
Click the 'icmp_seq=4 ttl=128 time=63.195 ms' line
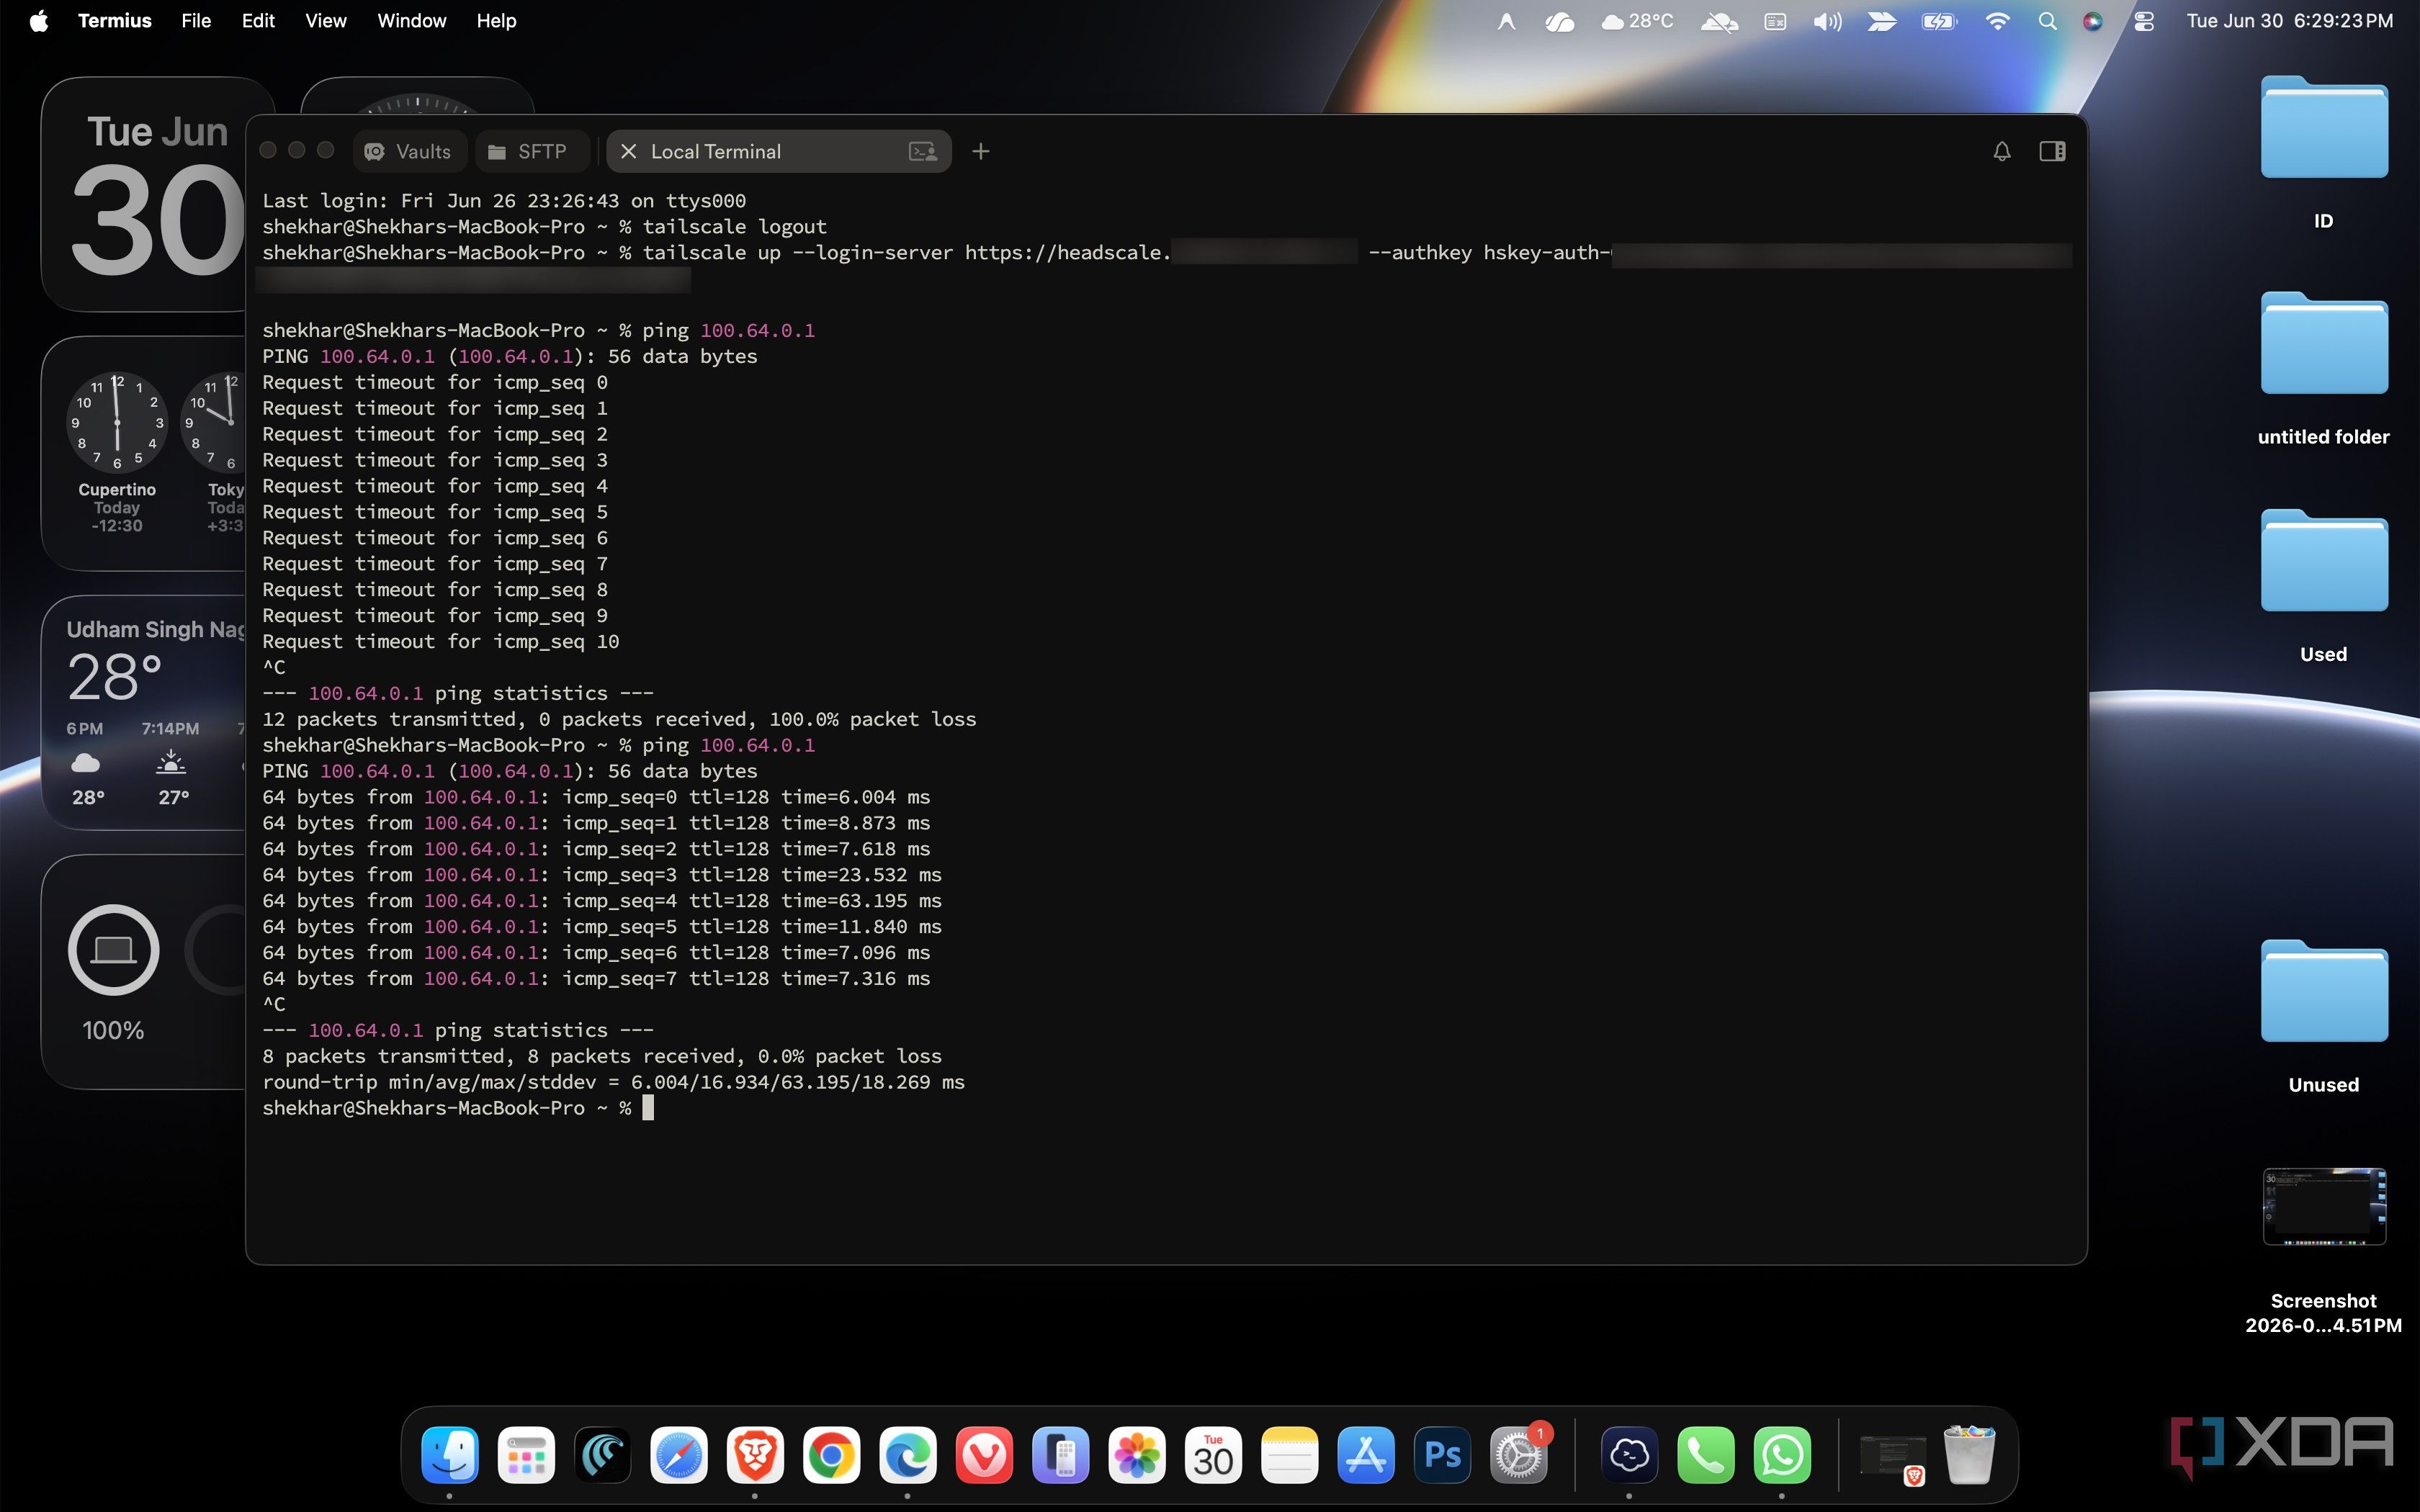602,901
